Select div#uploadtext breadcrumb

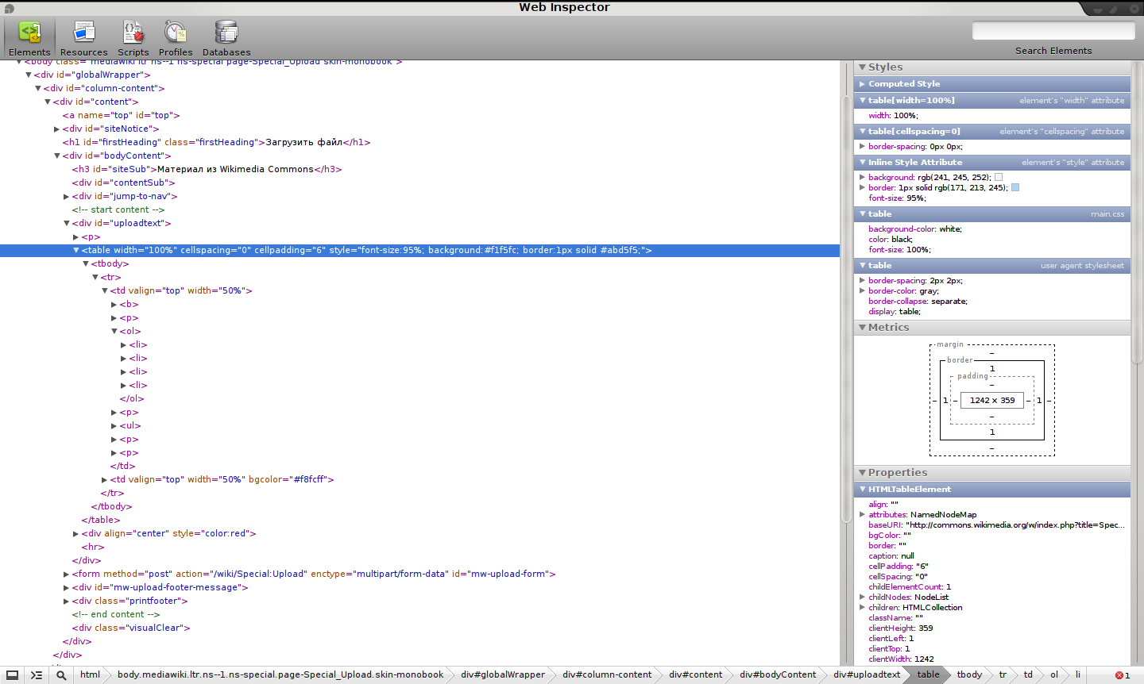(x=867, y=674)
